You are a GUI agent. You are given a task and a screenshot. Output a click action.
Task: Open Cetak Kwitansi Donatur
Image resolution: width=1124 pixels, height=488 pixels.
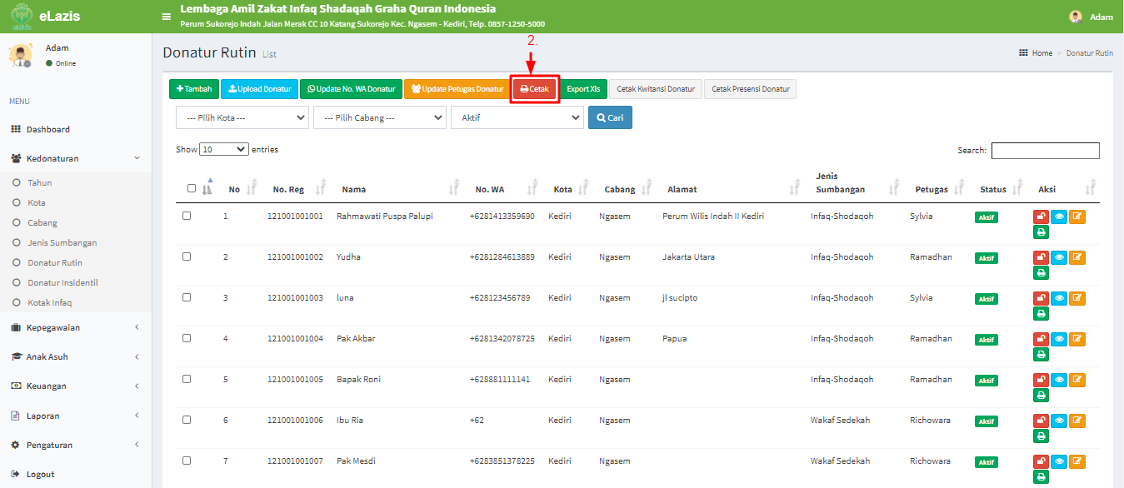(x=655, y=88)
